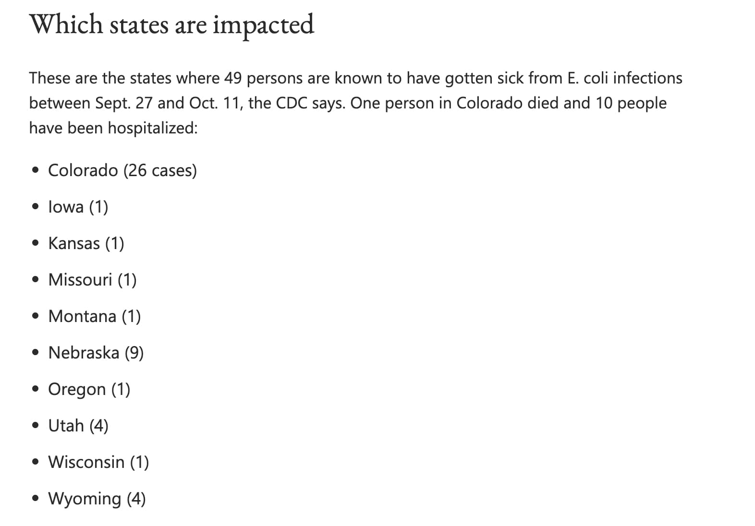
Task: Click on Nebraska (9) in the list
Action: [x=96, y=353]
